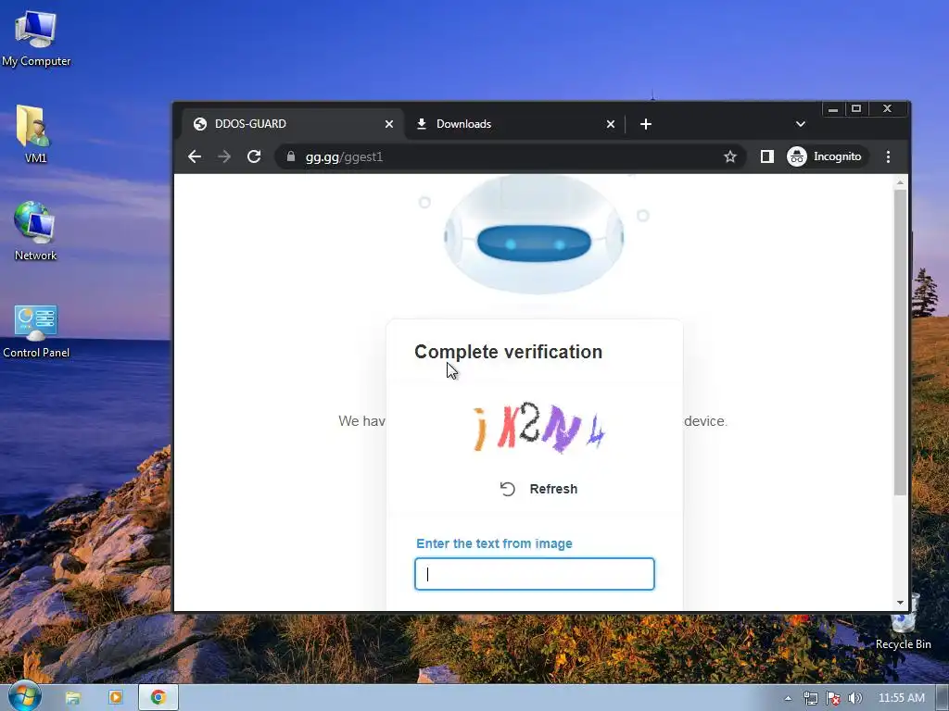The height and width of the screenshot is (711, 949).
Task: Bookmark this page with star icon
Action: click(730, 156)
